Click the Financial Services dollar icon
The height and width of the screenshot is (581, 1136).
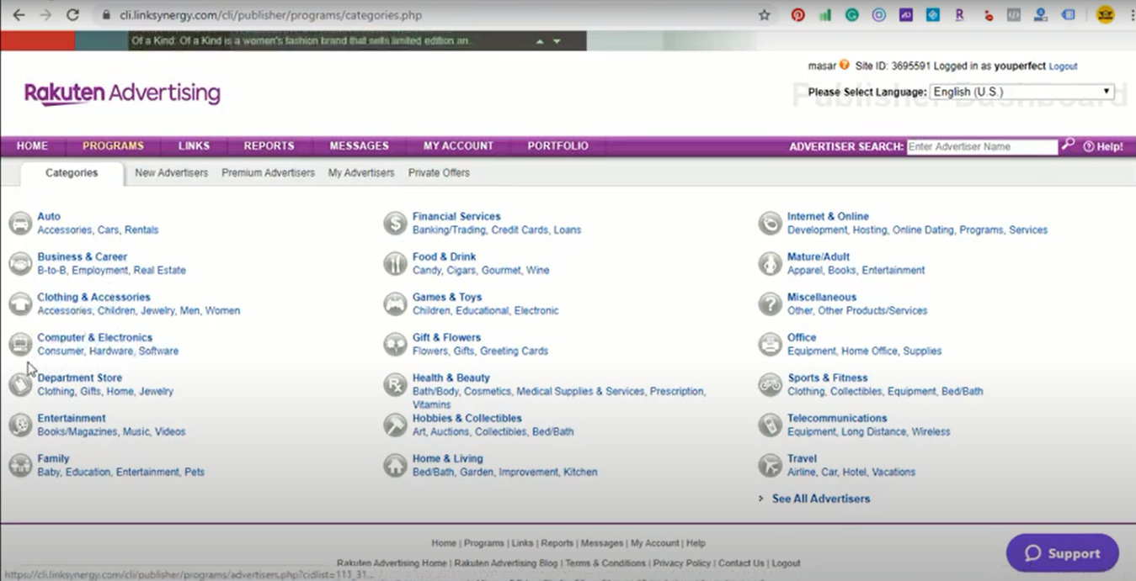395,224
